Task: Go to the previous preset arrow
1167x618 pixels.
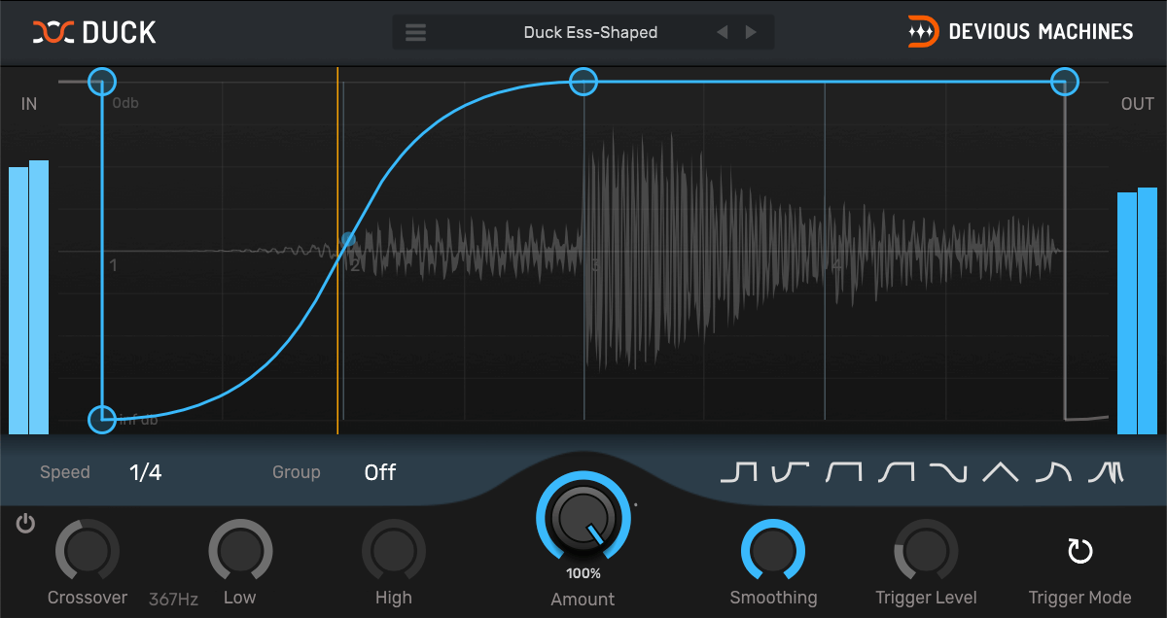Action: point(722,32)
